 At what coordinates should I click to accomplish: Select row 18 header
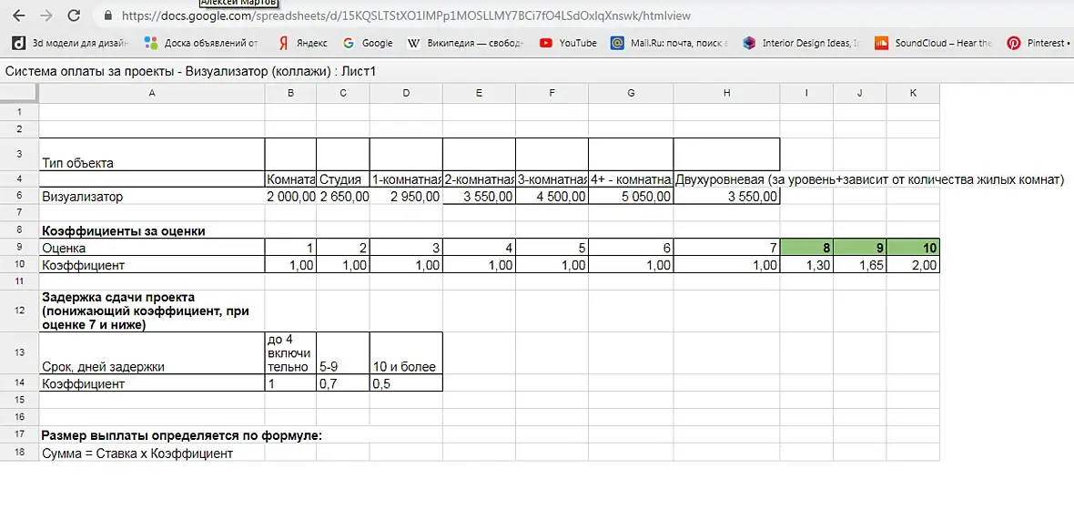pos(19,453)
